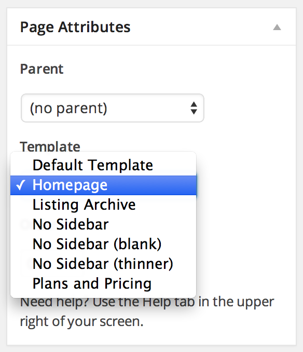Select Plans and Pricing template
Image resolution: width=303 pixels, height=352 pixels.
(x=103, y=283)
